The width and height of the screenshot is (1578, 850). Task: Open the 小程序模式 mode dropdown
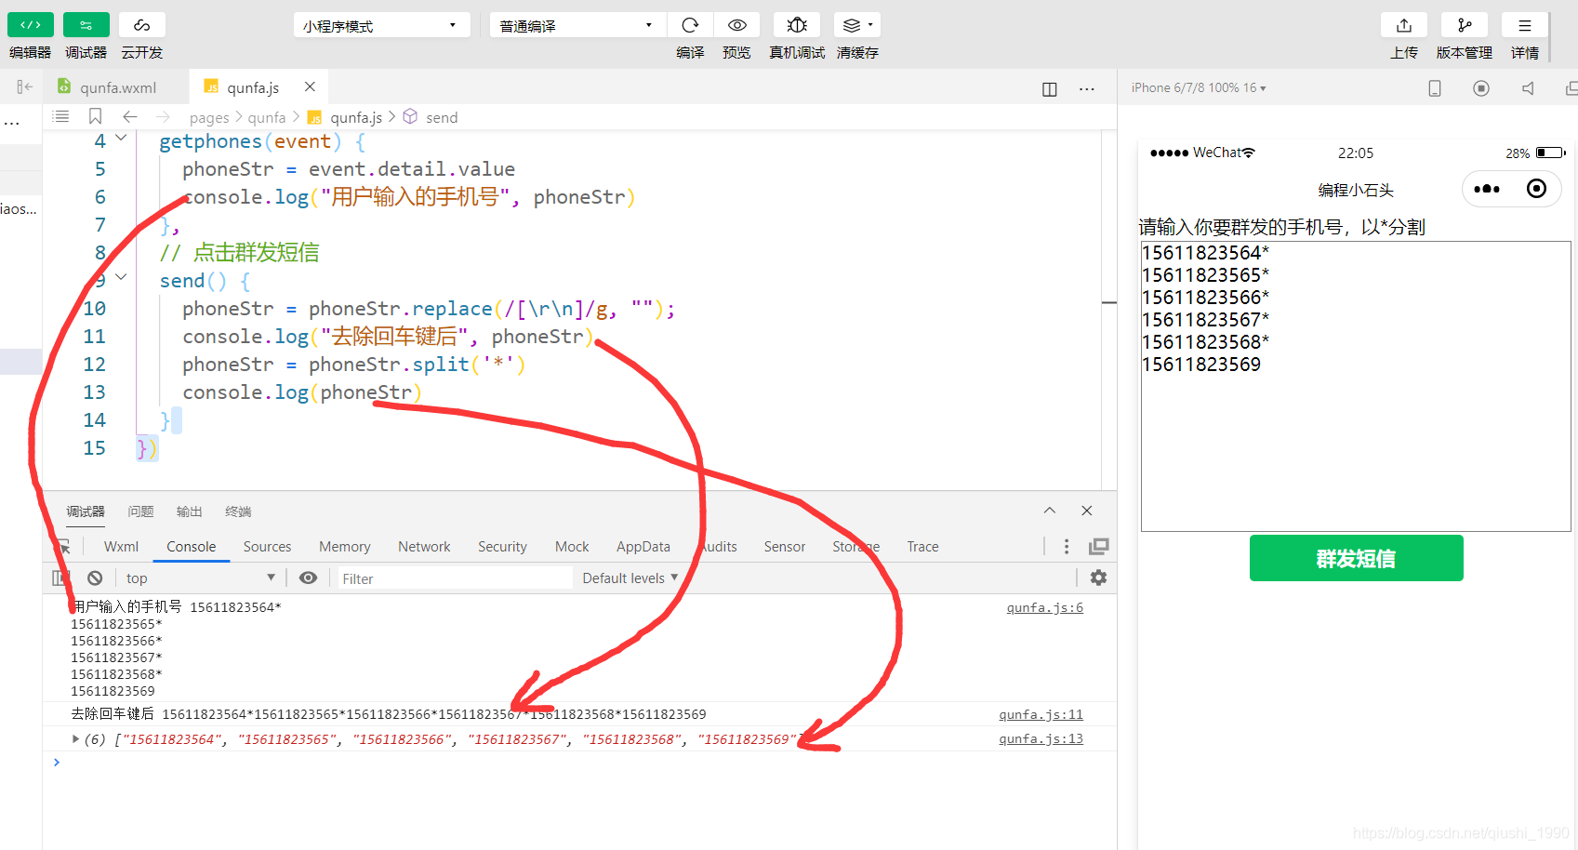tap(381, 25)
